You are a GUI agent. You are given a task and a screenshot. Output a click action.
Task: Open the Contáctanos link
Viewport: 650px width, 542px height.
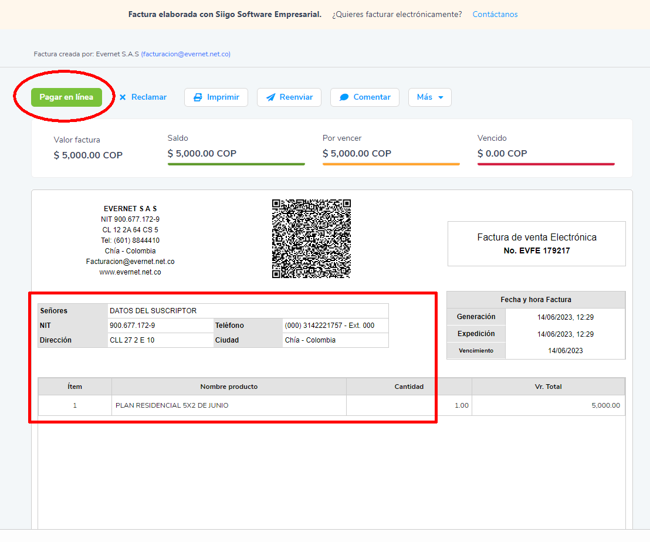pyautogui.click(x=495, y=15)
